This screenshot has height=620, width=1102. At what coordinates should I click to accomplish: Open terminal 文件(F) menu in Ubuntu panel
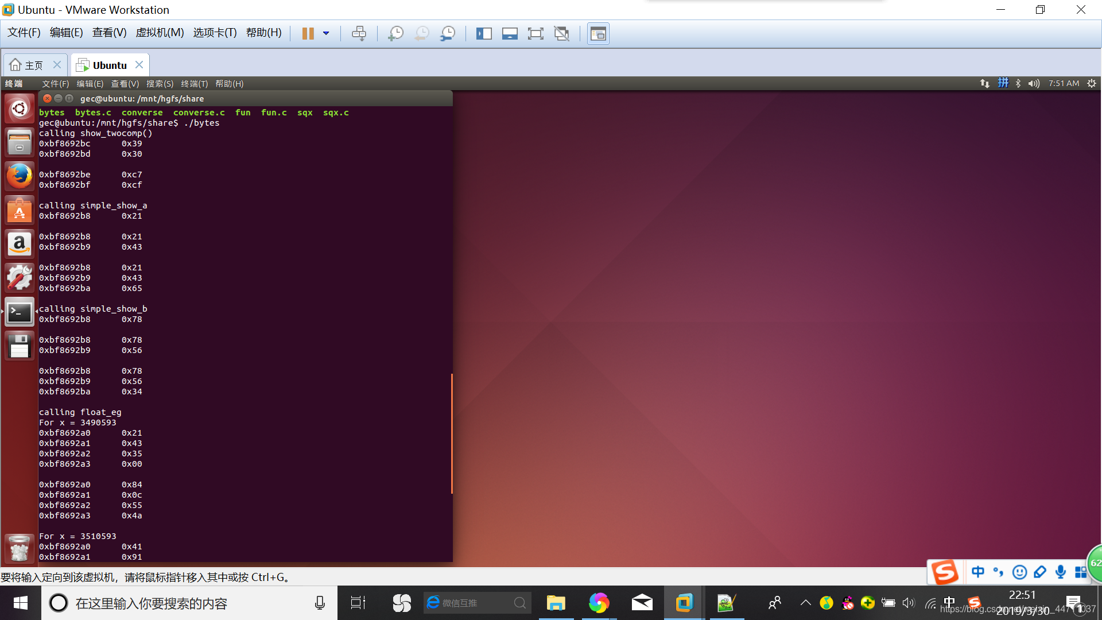coord(55,84)
